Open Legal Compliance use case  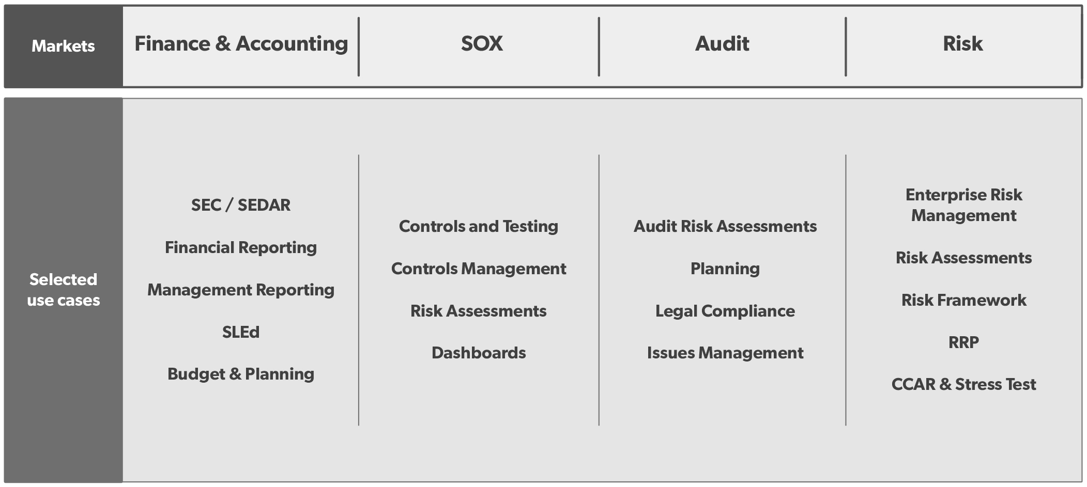(x=725, y=311)
